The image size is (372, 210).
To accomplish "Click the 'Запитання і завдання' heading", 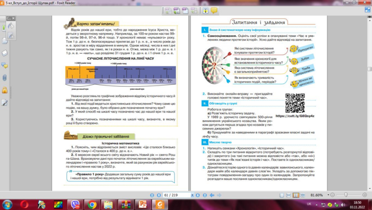I will (258, 22).
